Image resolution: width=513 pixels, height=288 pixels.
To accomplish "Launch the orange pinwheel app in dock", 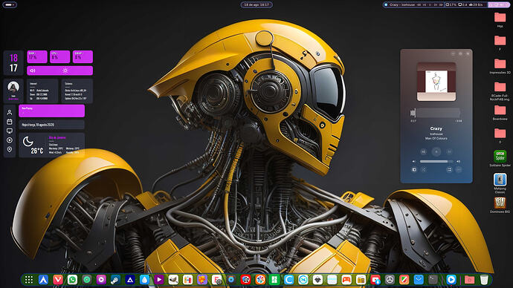I will click(x=260, y=280).
